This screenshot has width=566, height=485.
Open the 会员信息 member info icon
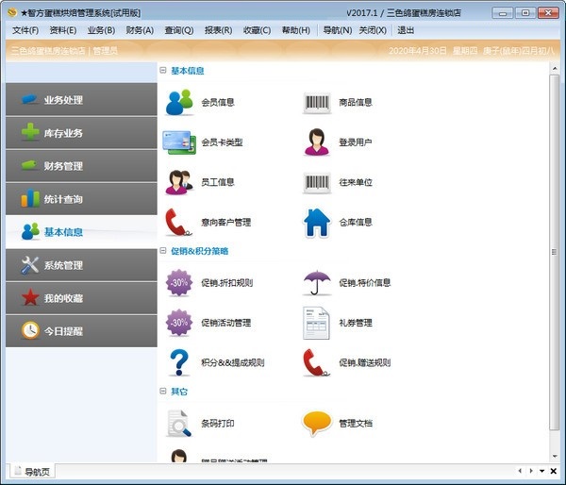coord(179,102)
